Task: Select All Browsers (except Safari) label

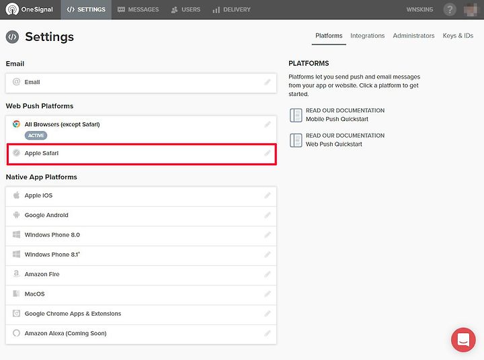Action: [x=62, y=124]
